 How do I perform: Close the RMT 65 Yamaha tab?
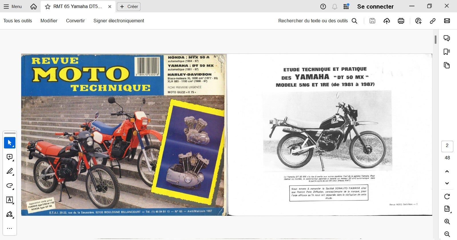click(x=110, y=6)
